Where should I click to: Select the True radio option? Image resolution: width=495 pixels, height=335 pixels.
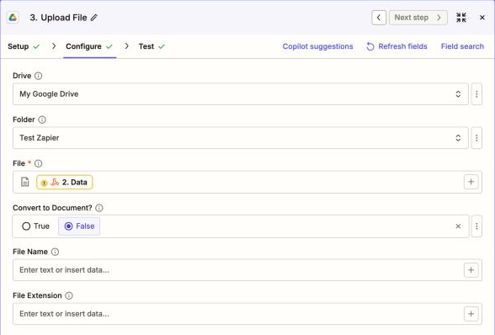pyautogui.click(x=35, y=226)
